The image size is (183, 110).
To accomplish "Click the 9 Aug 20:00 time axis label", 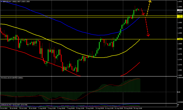I will point(90,108).
